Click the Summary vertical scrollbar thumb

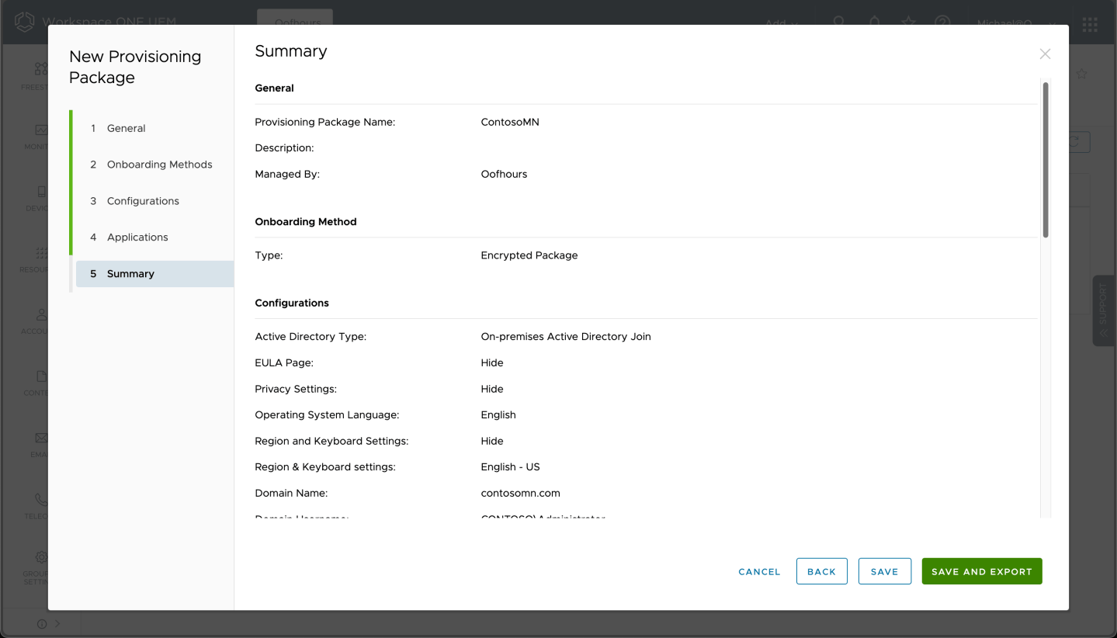[x=1046, y=159]
